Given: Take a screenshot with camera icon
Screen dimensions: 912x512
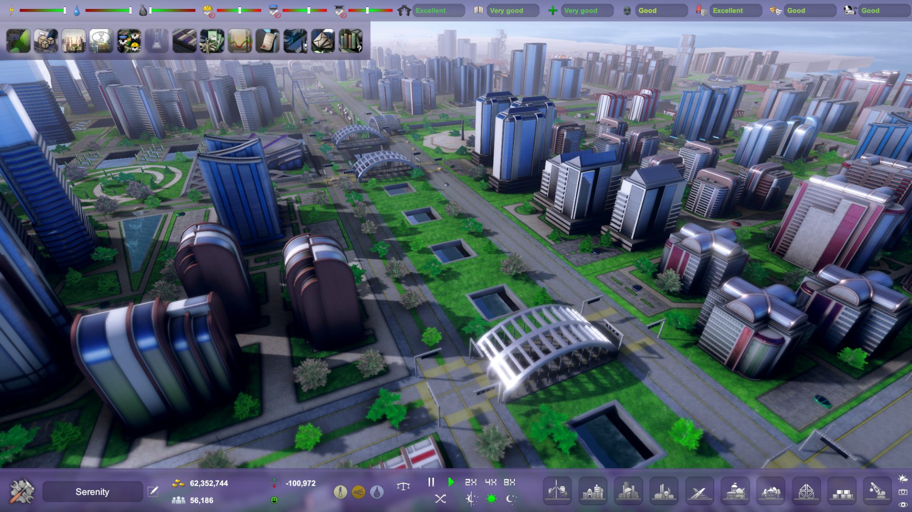Looking at the screenshot, I should [903, 492].
